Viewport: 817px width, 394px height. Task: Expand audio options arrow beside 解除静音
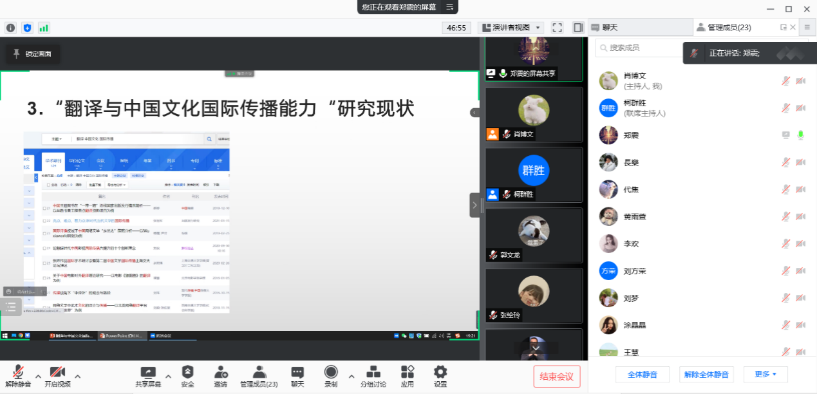pos(38,376)
